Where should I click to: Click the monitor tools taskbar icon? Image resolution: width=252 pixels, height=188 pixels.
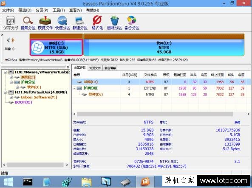pos(106,182)
